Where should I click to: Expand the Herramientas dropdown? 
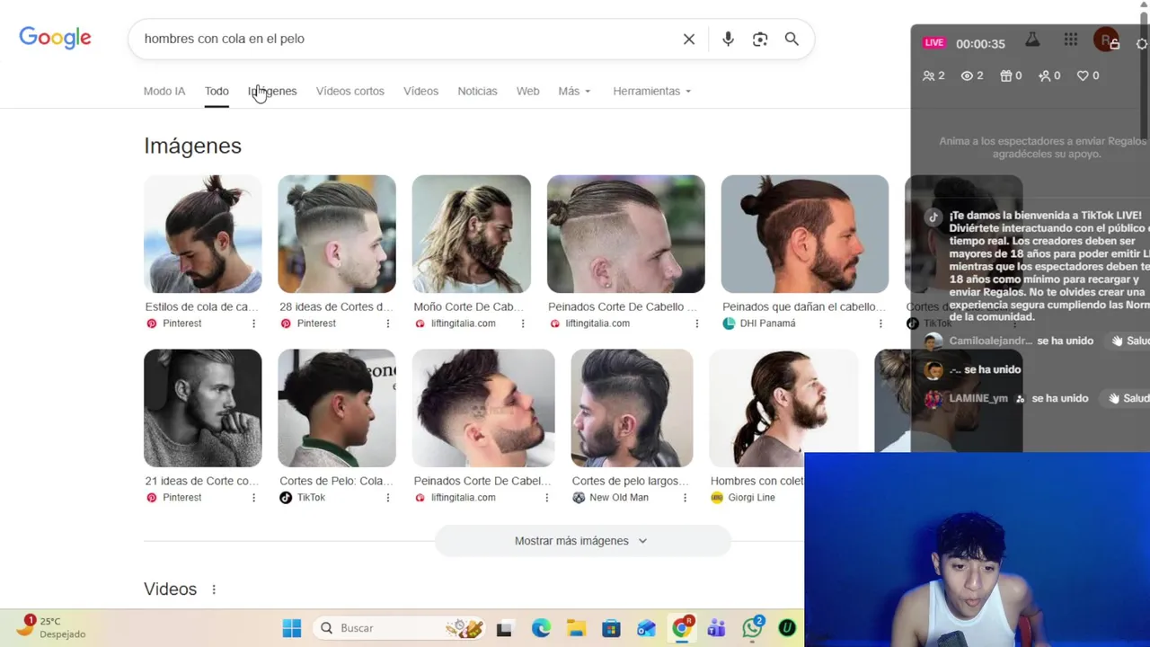point(652,91)
